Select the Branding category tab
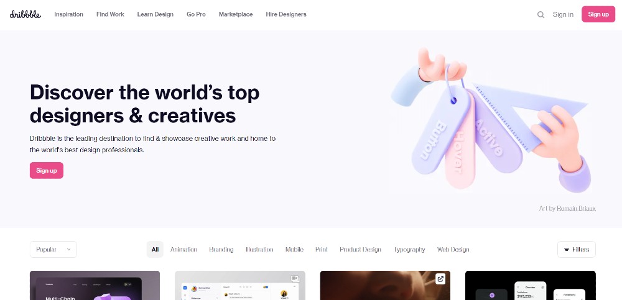Screen dimensions: 622x300 pyautogui.click(x=221, y=249)
